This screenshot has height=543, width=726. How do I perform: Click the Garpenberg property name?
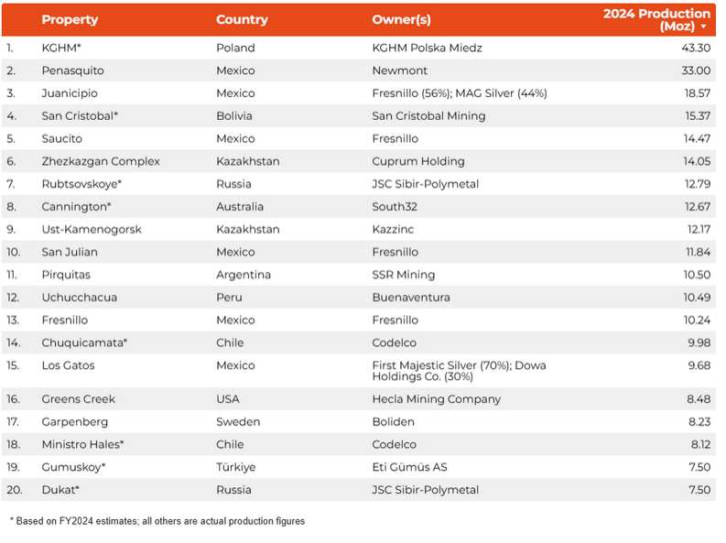[74, 422]
